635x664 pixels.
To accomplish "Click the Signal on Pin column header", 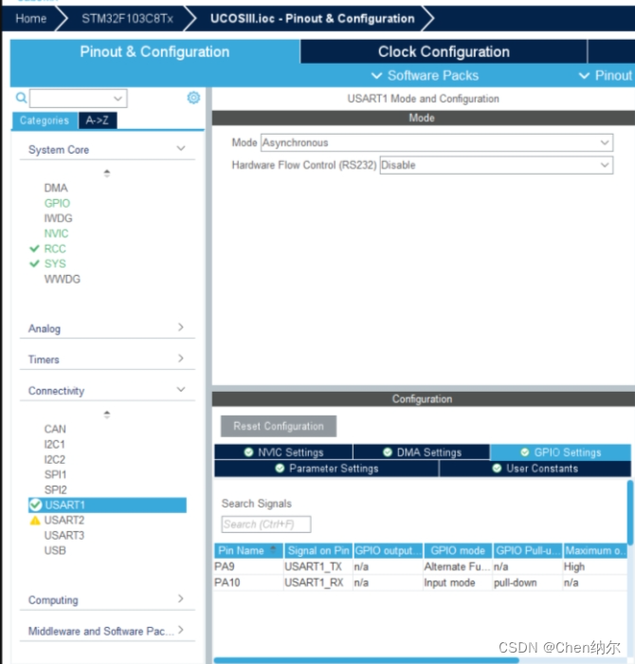I will tap(318, 550).
